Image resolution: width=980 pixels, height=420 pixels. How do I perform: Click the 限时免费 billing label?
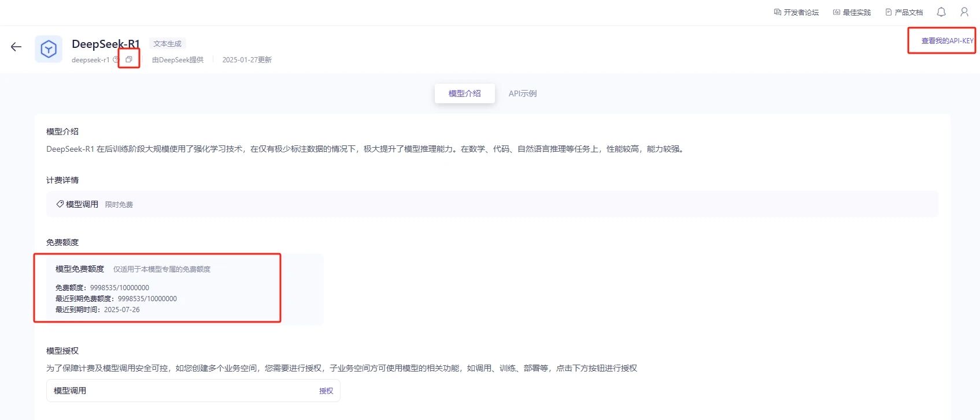click(x=119, y=205)
